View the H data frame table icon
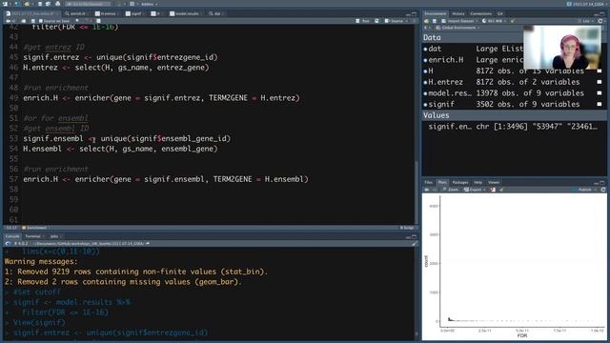Viewport: 610px width, 343px height. [600, 71]
